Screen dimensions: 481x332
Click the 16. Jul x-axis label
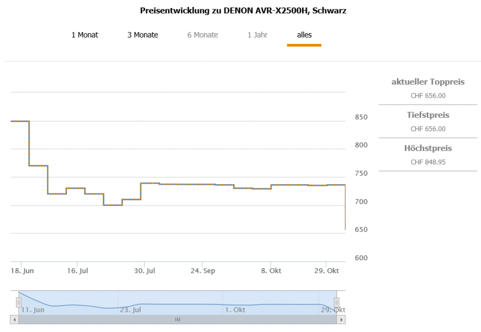tap(78, 270)
